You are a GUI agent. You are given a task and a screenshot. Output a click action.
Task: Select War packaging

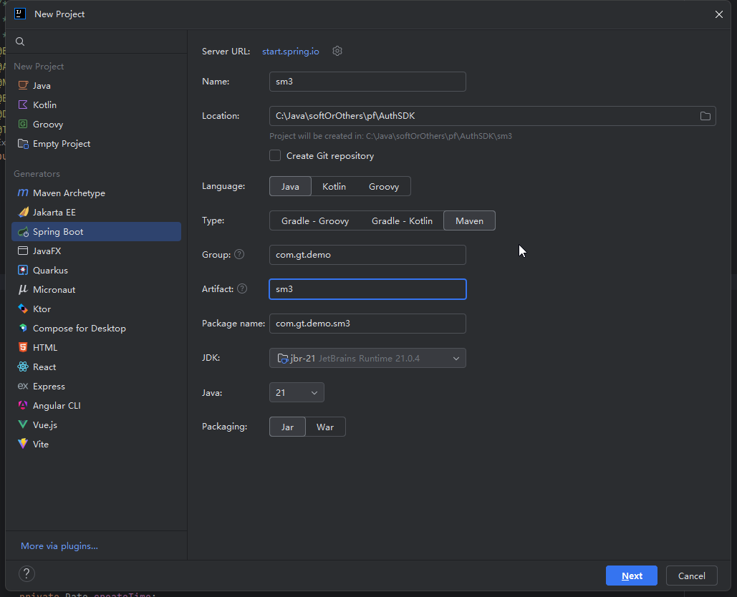325,427
